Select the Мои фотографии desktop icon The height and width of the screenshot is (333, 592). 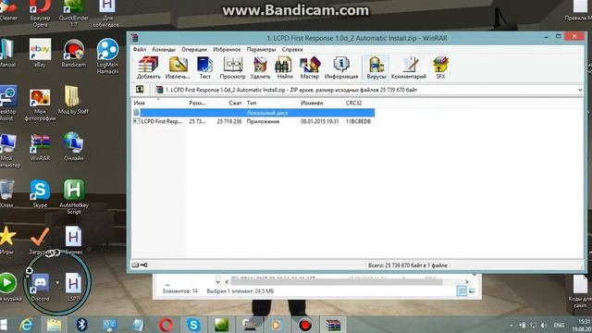point(40,105)
